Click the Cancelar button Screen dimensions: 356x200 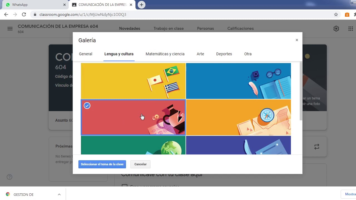pos(140,164)
